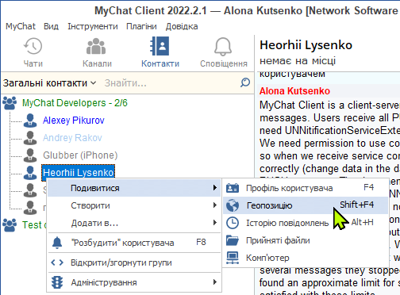This screenshot has height=295, width=400.
Task: Select Додати в… context menu entry
Action: point(134,223)
